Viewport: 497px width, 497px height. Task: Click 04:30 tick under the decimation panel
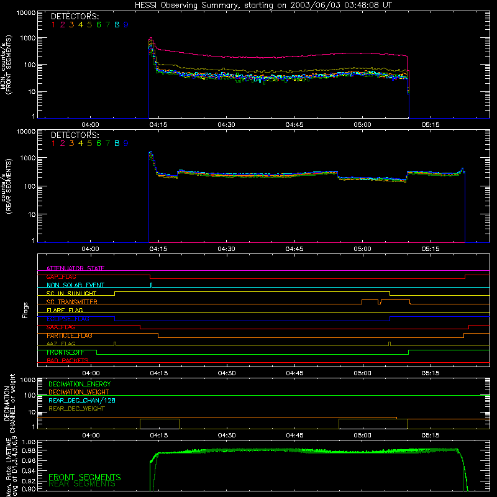pyautogui.click(x=227, y=435)
